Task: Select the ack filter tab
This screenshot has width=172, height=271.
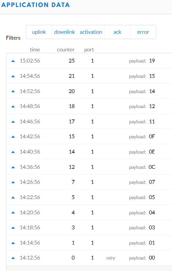Action: click(117, 32)
